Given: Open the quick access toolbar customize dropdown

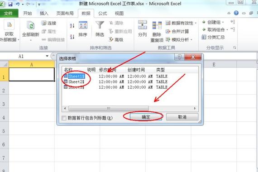Looking at the screenshot, I should point(39,5).
